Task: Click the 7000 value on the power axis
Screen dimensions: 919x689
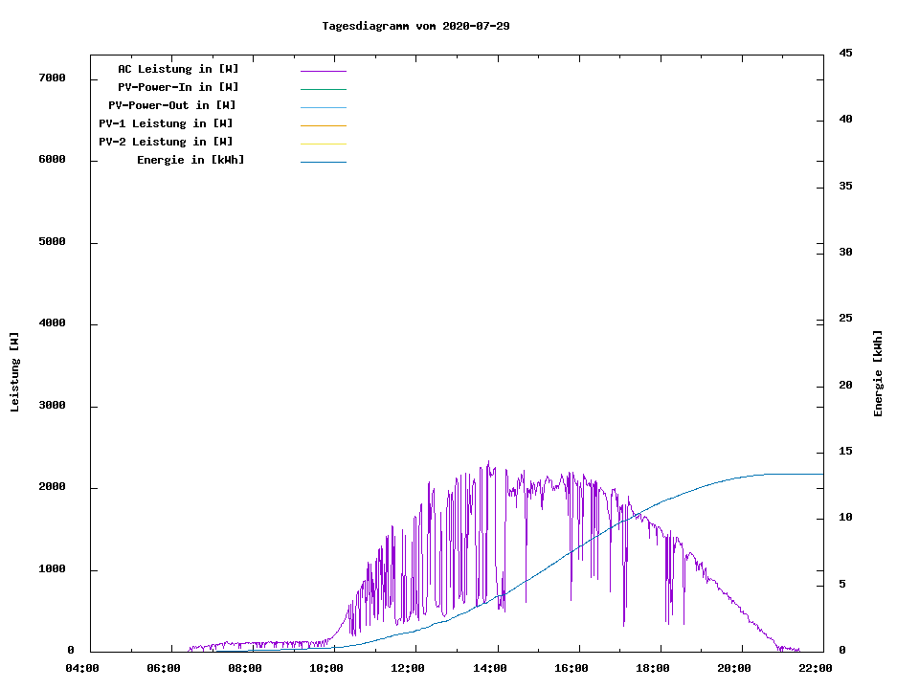Action: pos(52,78)
